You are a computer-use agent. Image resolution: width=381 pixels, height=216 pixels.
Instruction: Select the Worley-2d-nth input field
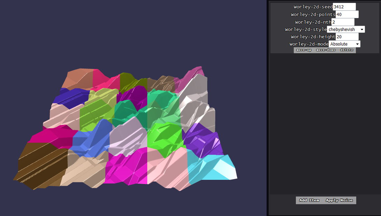coord(343,22)
